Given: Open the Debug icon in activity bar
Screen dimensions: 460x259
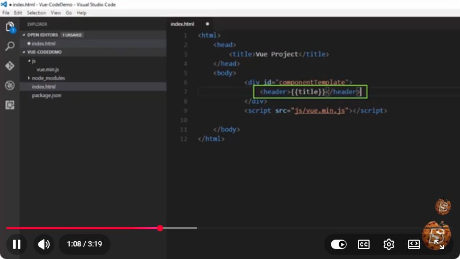Looking at the screenshot, I should click(10, 85).
